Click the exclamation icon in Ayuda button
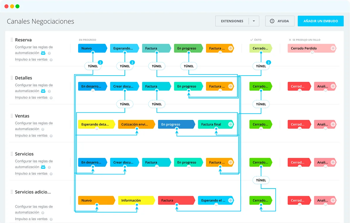 272,21
